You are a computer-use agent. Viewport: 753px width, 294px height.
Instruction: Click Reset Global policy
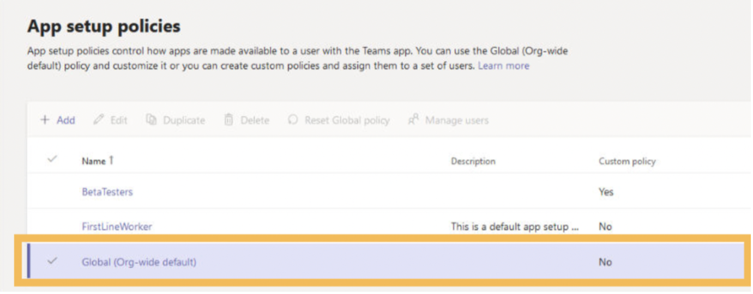tap(339, 120)
